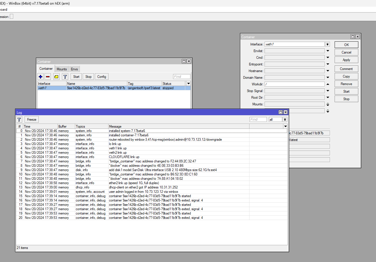
Task: Expand the Root Dir field
Action: pos(328,98)
